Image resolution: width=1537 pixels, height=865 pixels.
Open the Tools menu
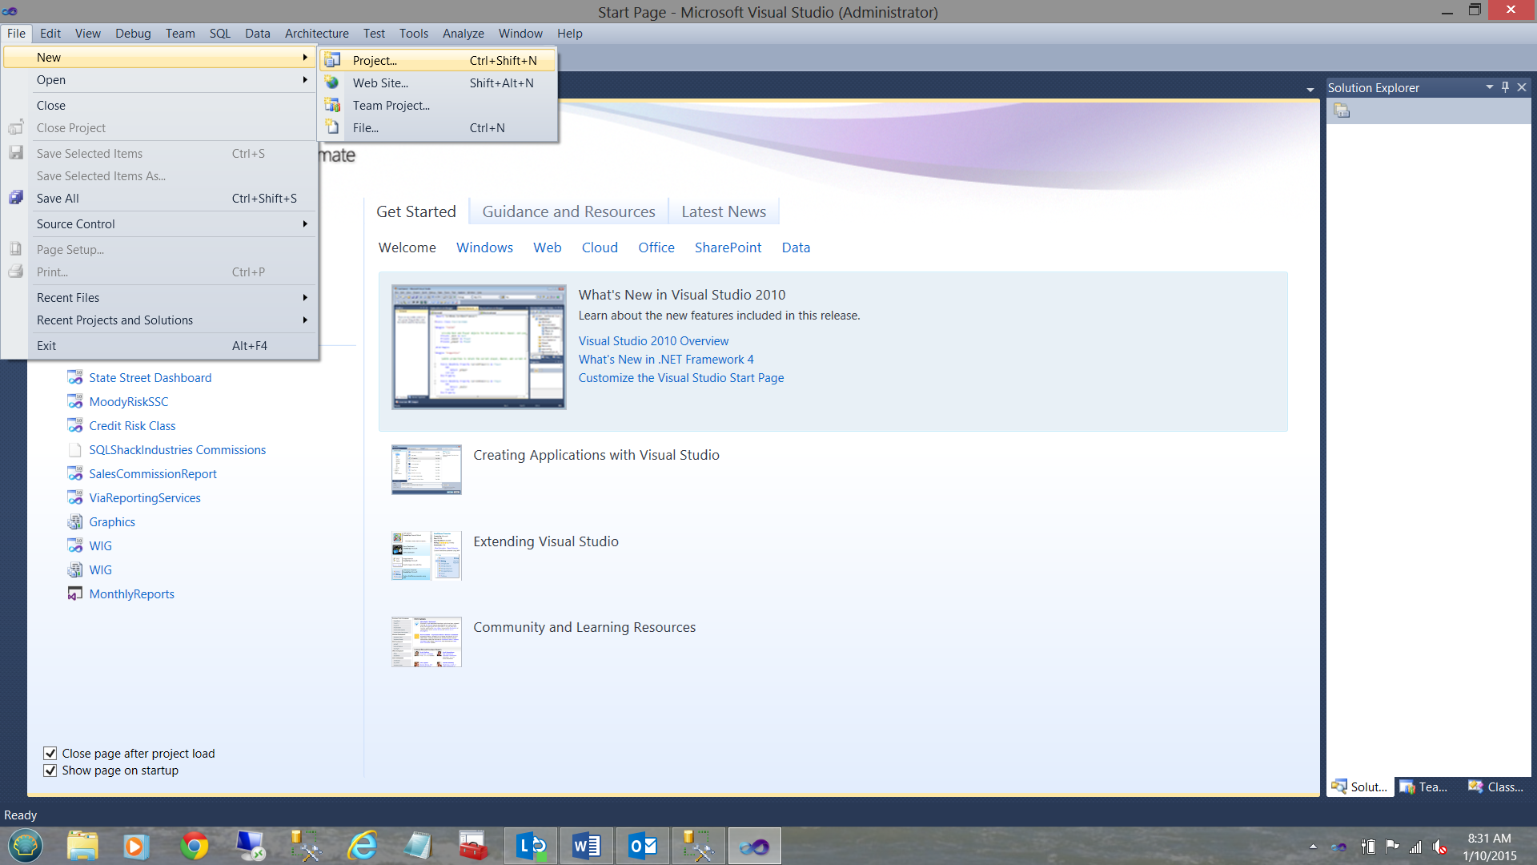413,34
